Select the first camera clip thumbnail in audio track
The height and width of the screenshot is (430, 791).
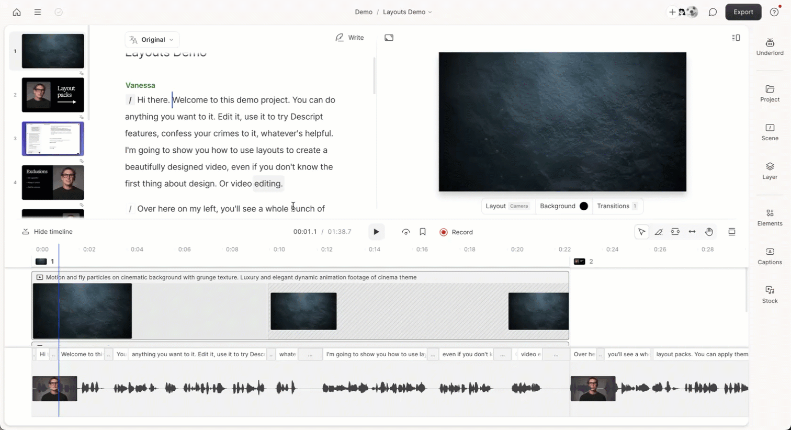55,389
